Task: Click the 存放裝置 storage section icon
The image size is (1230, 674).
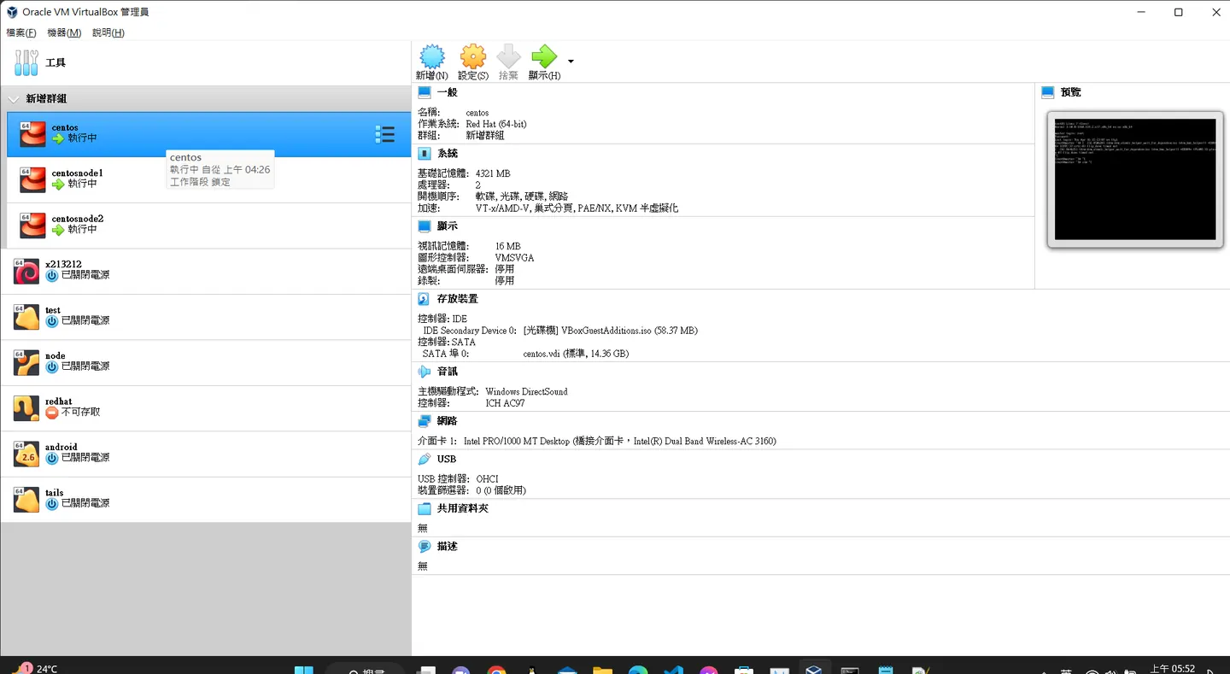Action: click(425, 299)
